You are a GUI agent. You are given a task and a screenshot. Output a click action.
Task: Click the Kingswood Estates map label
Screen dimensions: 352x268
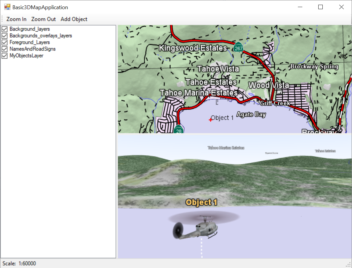coord(193,48)
